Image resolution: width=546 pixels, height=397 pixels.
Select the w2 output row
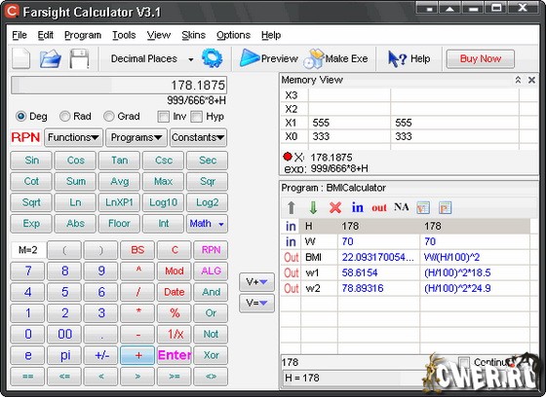tap(406, 288)
